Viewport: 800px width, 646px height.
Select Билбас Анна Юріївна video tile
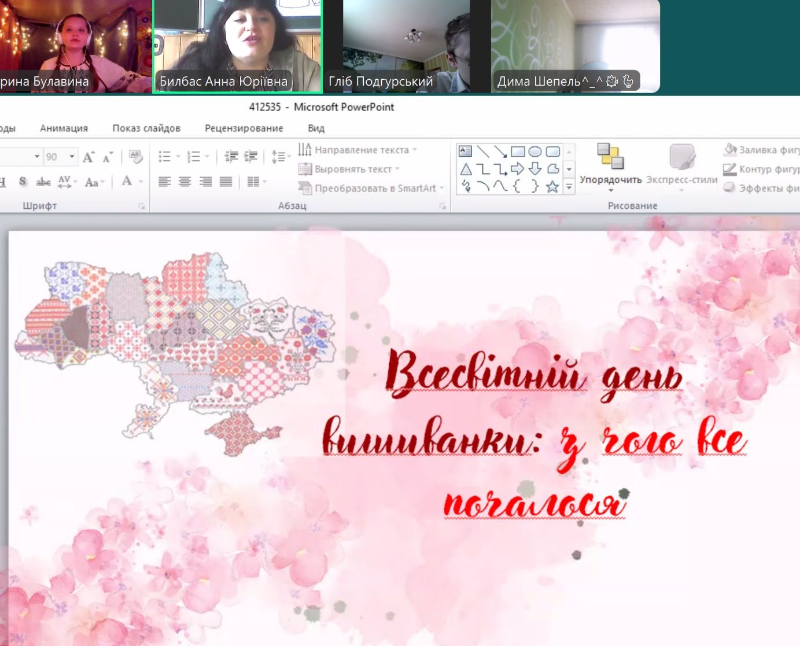(238, 46)
